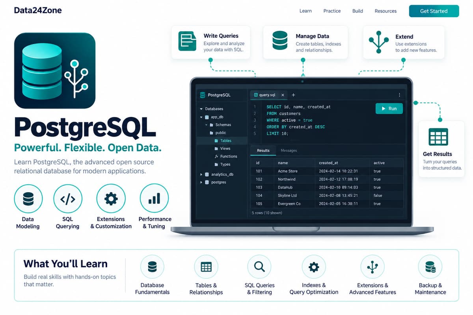Click the Extend branching icon
This screenshot has width=473, height=315.
point(379,42)
